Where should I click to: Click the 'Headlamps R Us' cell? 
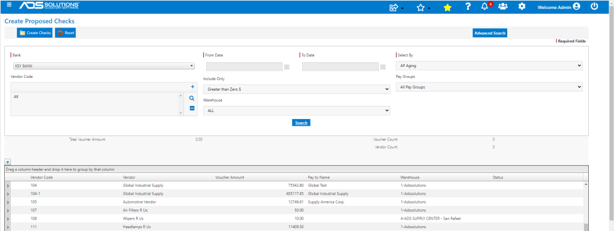[x=137, y=227]
